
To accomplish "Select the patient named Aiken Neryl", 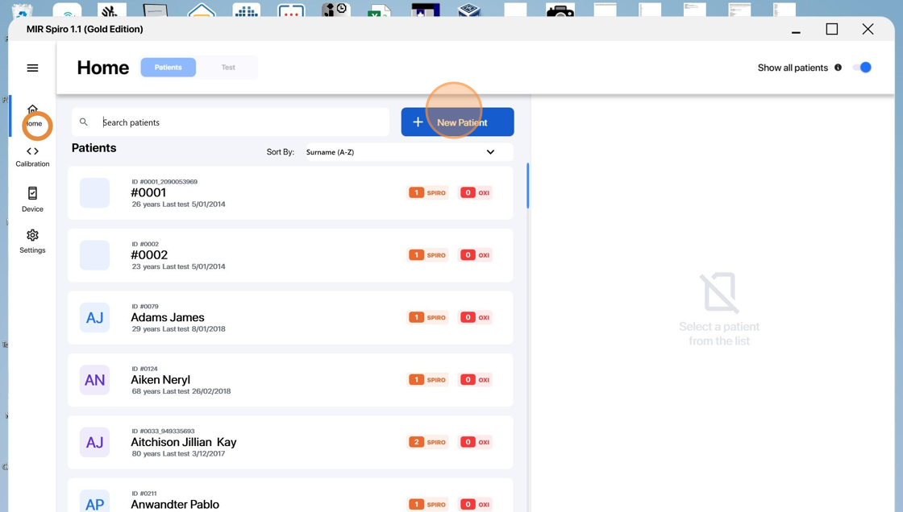I will [x=290, y=380].
